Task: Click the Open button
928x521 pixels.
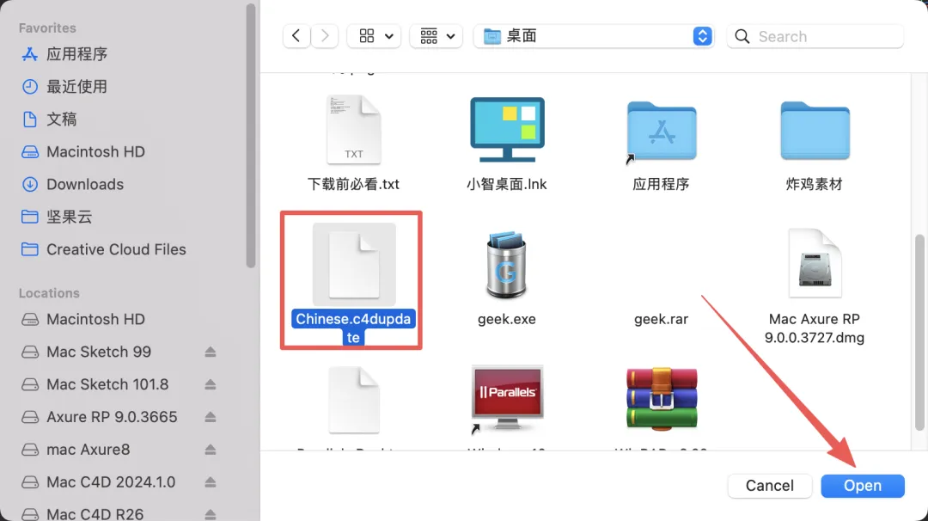Action: click(x=863, y=486)
